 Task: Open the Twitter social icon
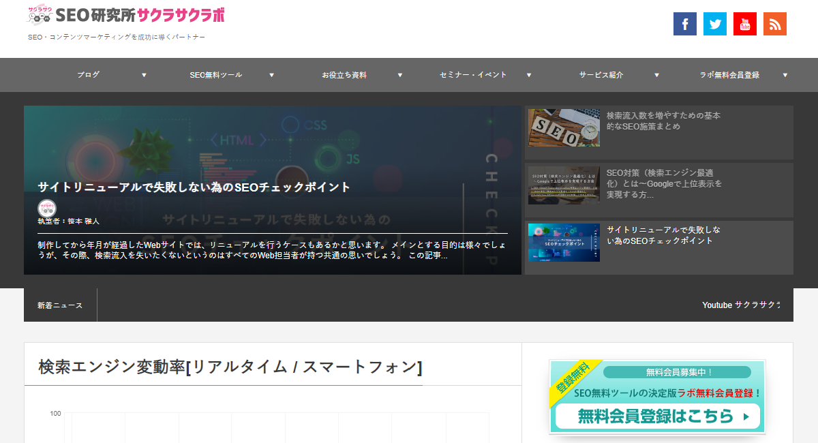[714, 24]
